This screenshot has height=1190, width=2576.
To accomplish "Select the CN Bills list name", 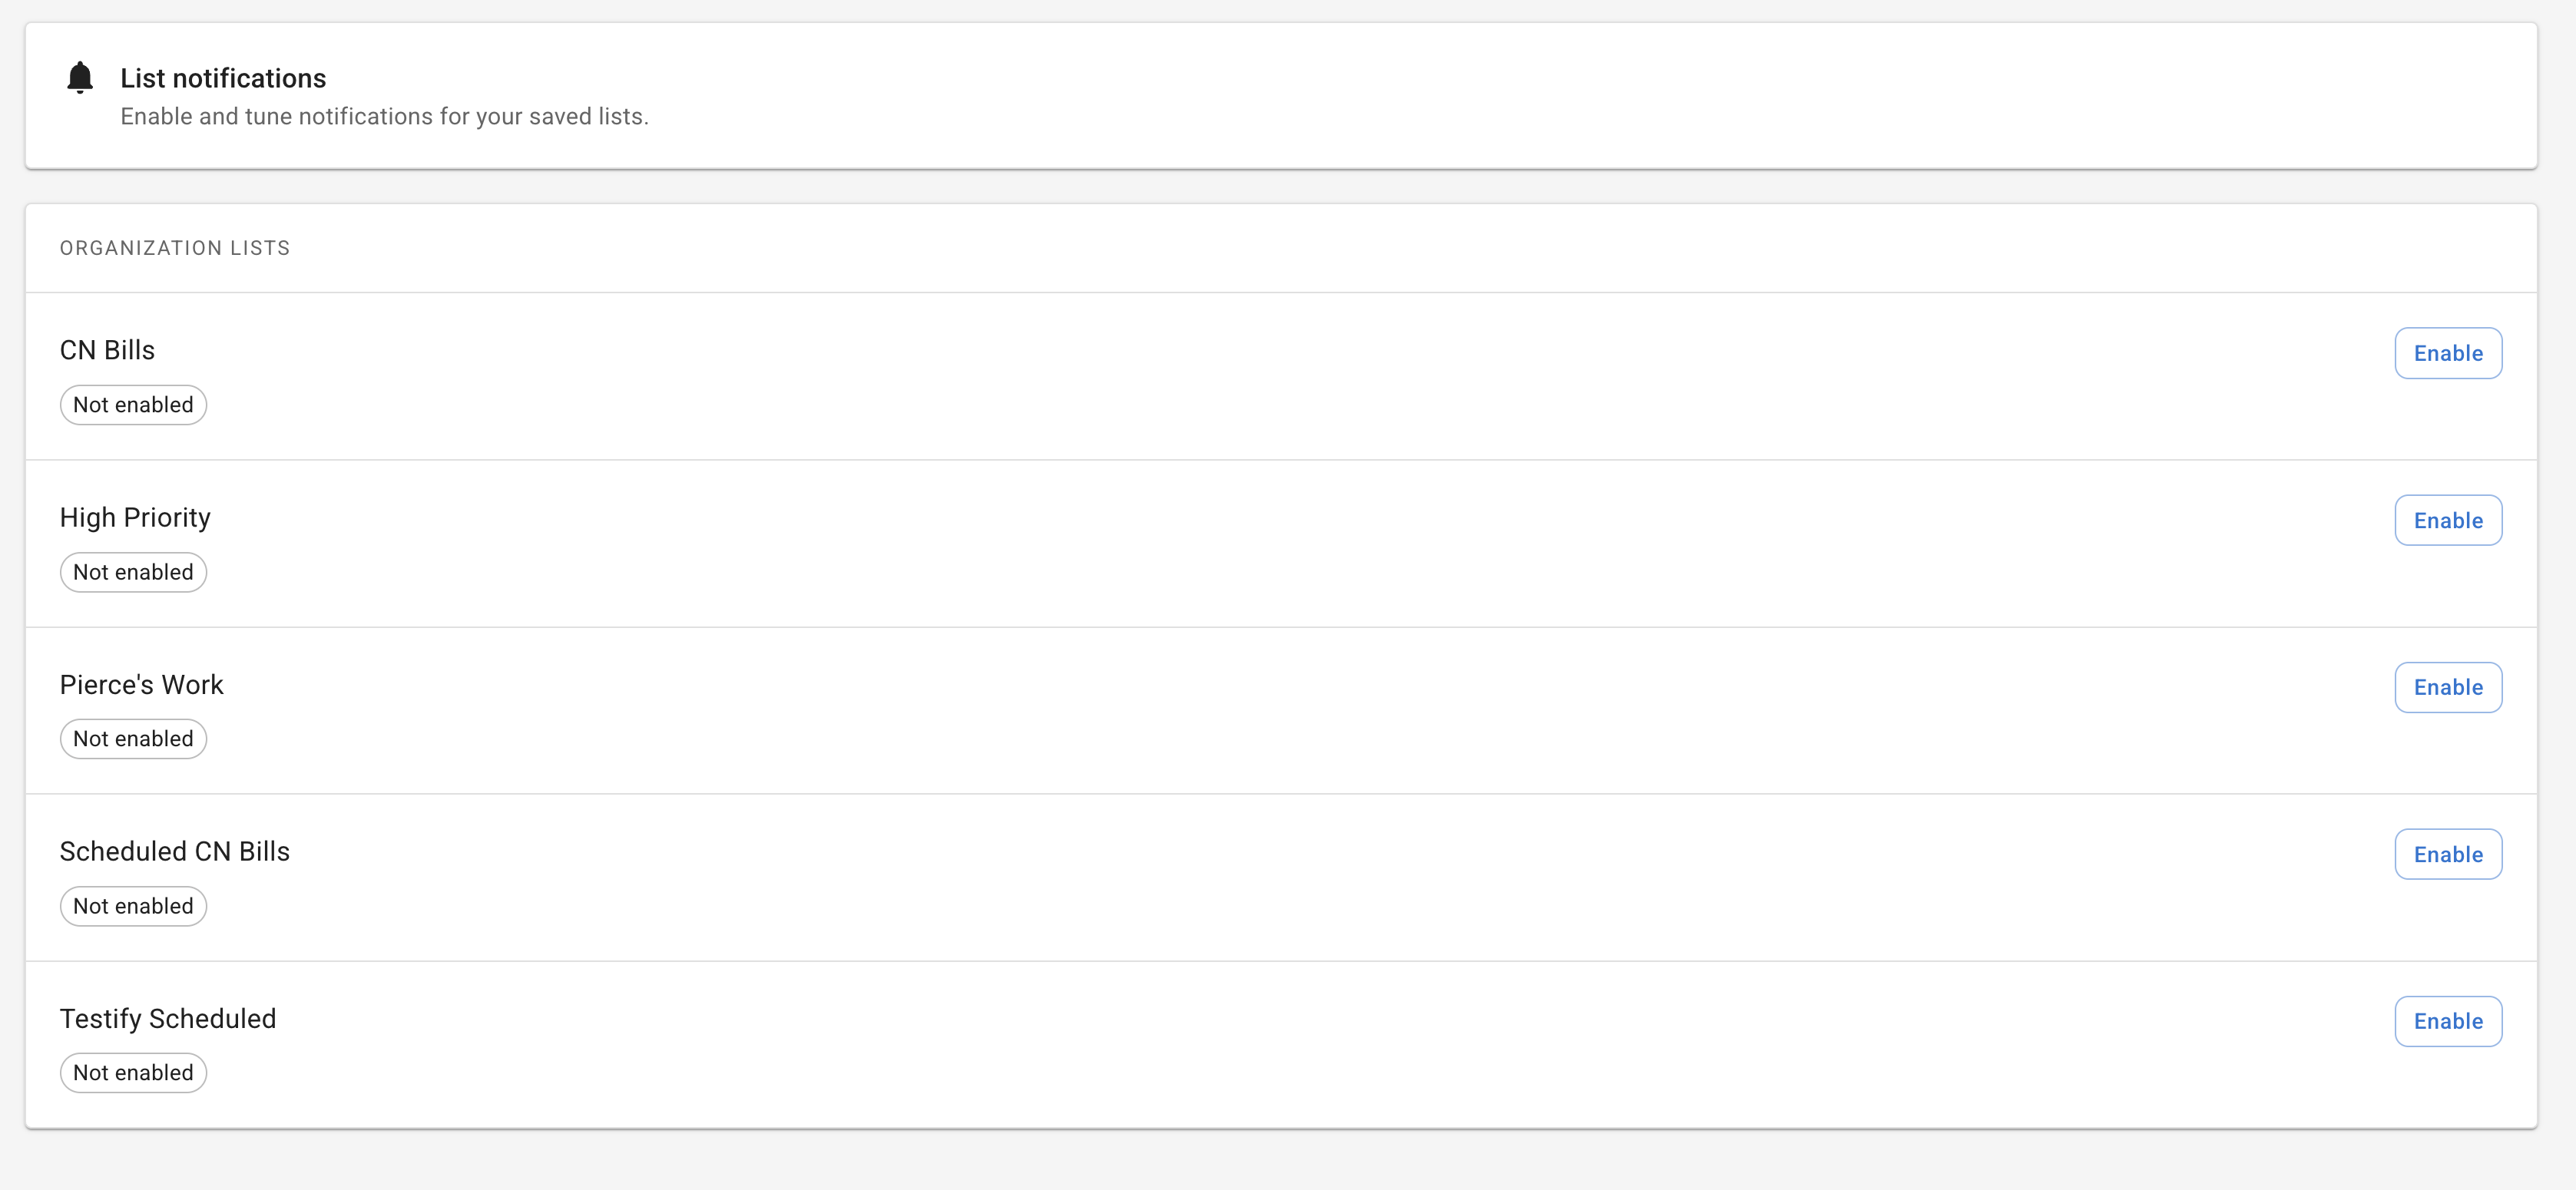I will (x=107, y=350).
